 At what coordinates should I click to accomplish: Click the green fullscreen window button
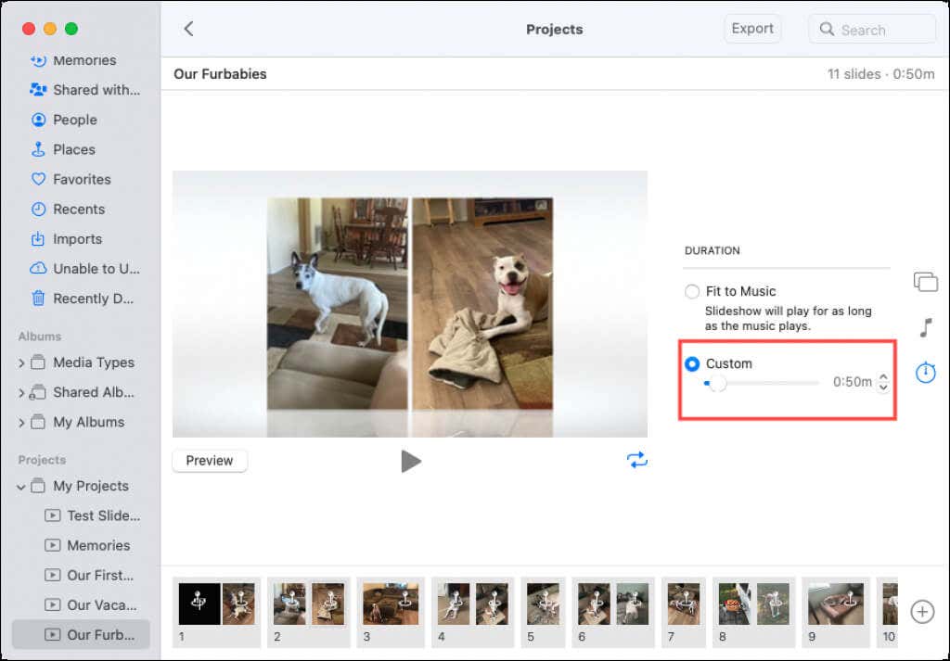[71, 29]
